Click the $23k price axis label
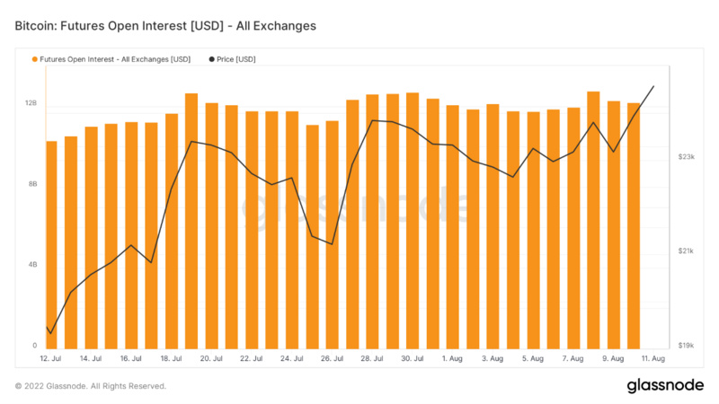Screen dimensions: 719x404 point(687,156)
